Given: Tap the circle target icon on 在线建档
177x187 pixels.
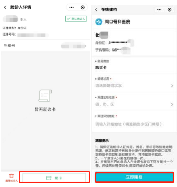Looking at the screenshot, I should tap(169, 10).
